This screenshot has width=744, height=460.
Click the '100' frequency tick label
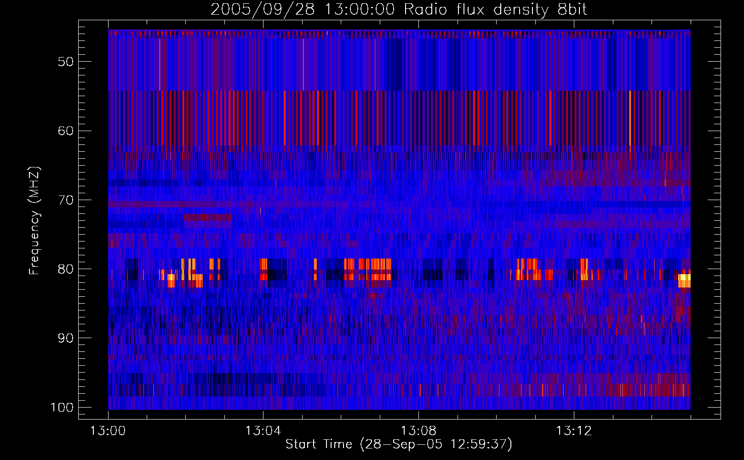pyautogui.click(x=62, y=408)
